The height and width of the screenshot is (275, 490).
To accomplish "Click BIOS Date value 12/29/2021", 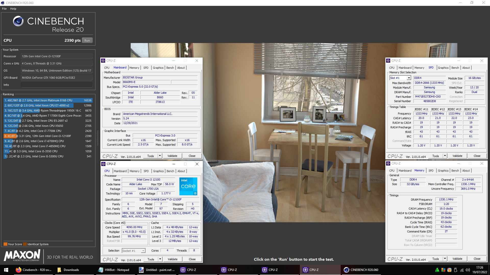I will coord(160,123).
